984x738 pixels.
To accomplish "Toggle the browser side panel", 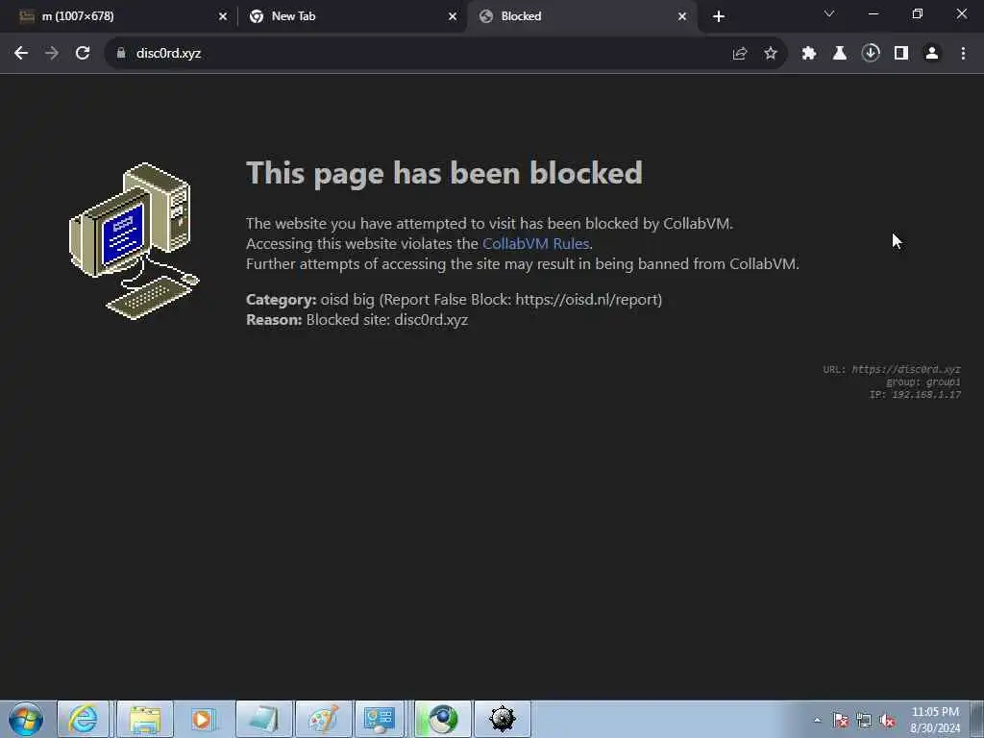I will 901,54.
